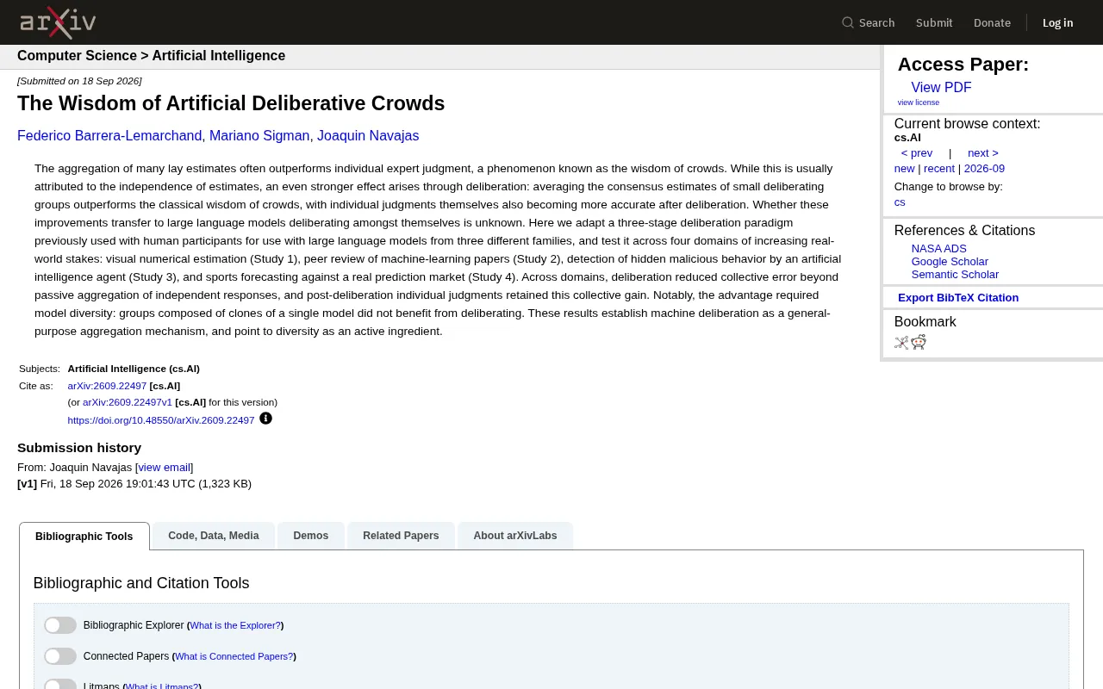The width and height of the screenshot is (1103, 689).
Task: Open View PDF link
Action: (941, 88)
